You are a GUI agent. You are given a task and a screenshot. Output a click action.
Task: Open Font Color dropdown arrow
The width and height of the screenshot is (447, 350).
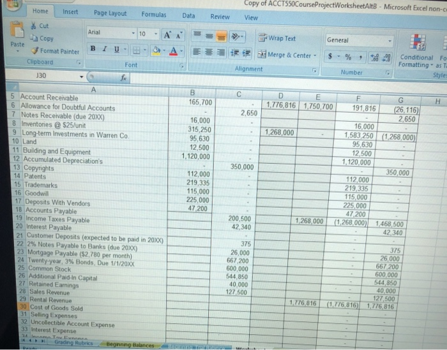click(181, 52)
